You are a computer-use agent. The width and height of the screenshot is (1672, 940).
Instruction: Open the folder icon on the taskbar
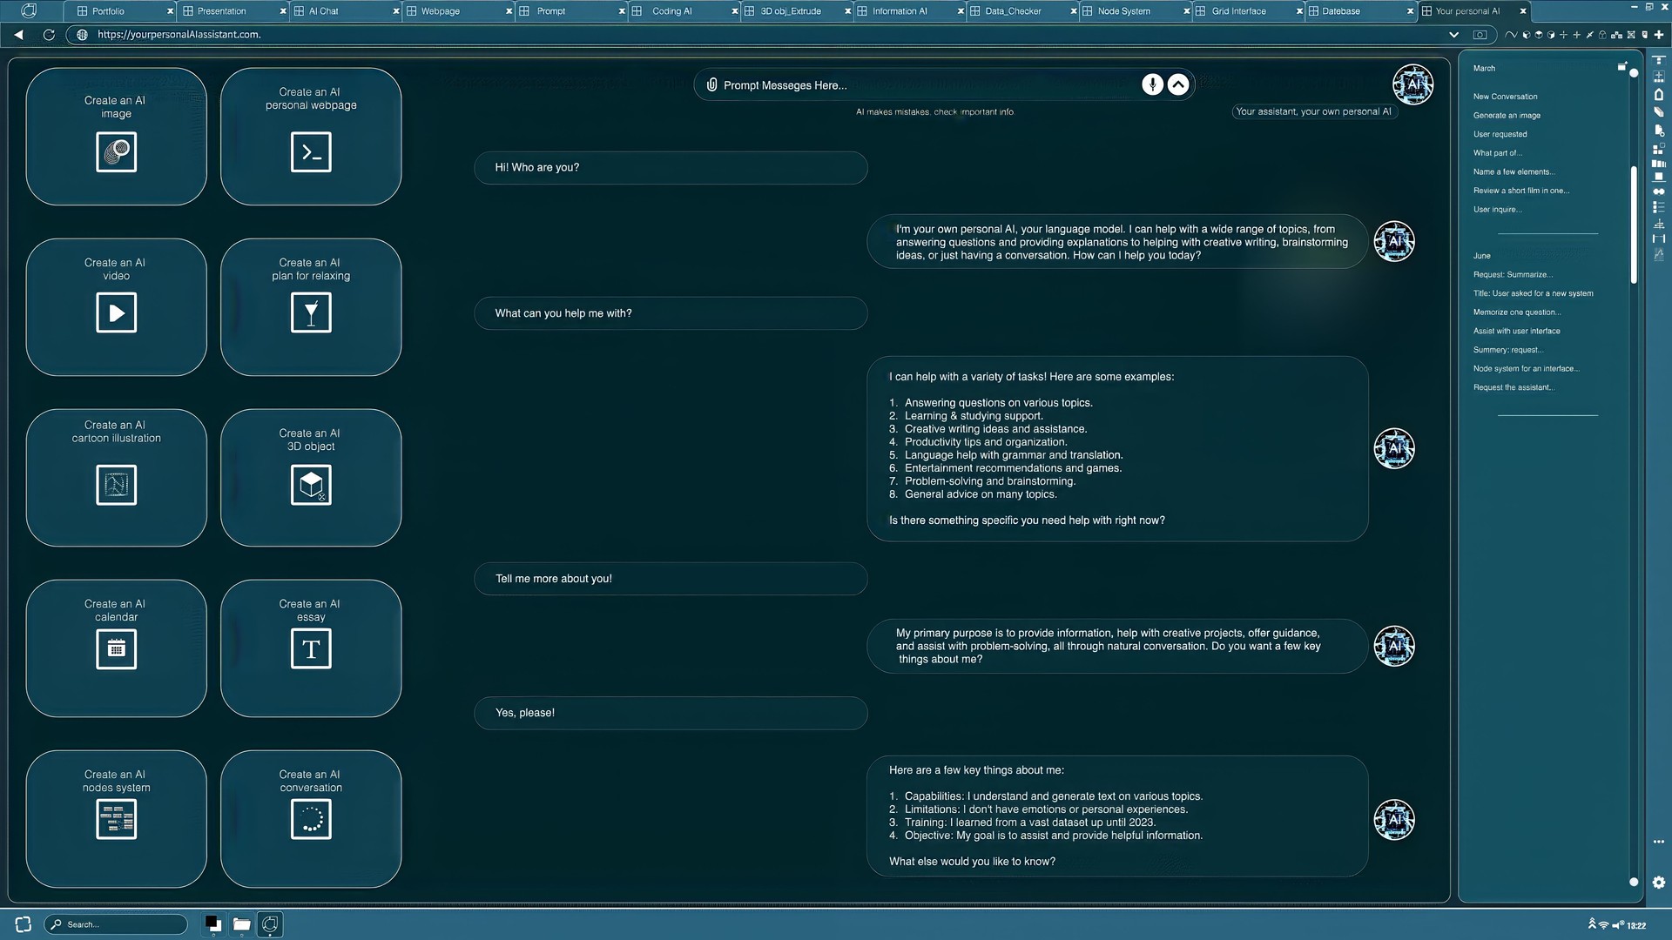[241, 924]
